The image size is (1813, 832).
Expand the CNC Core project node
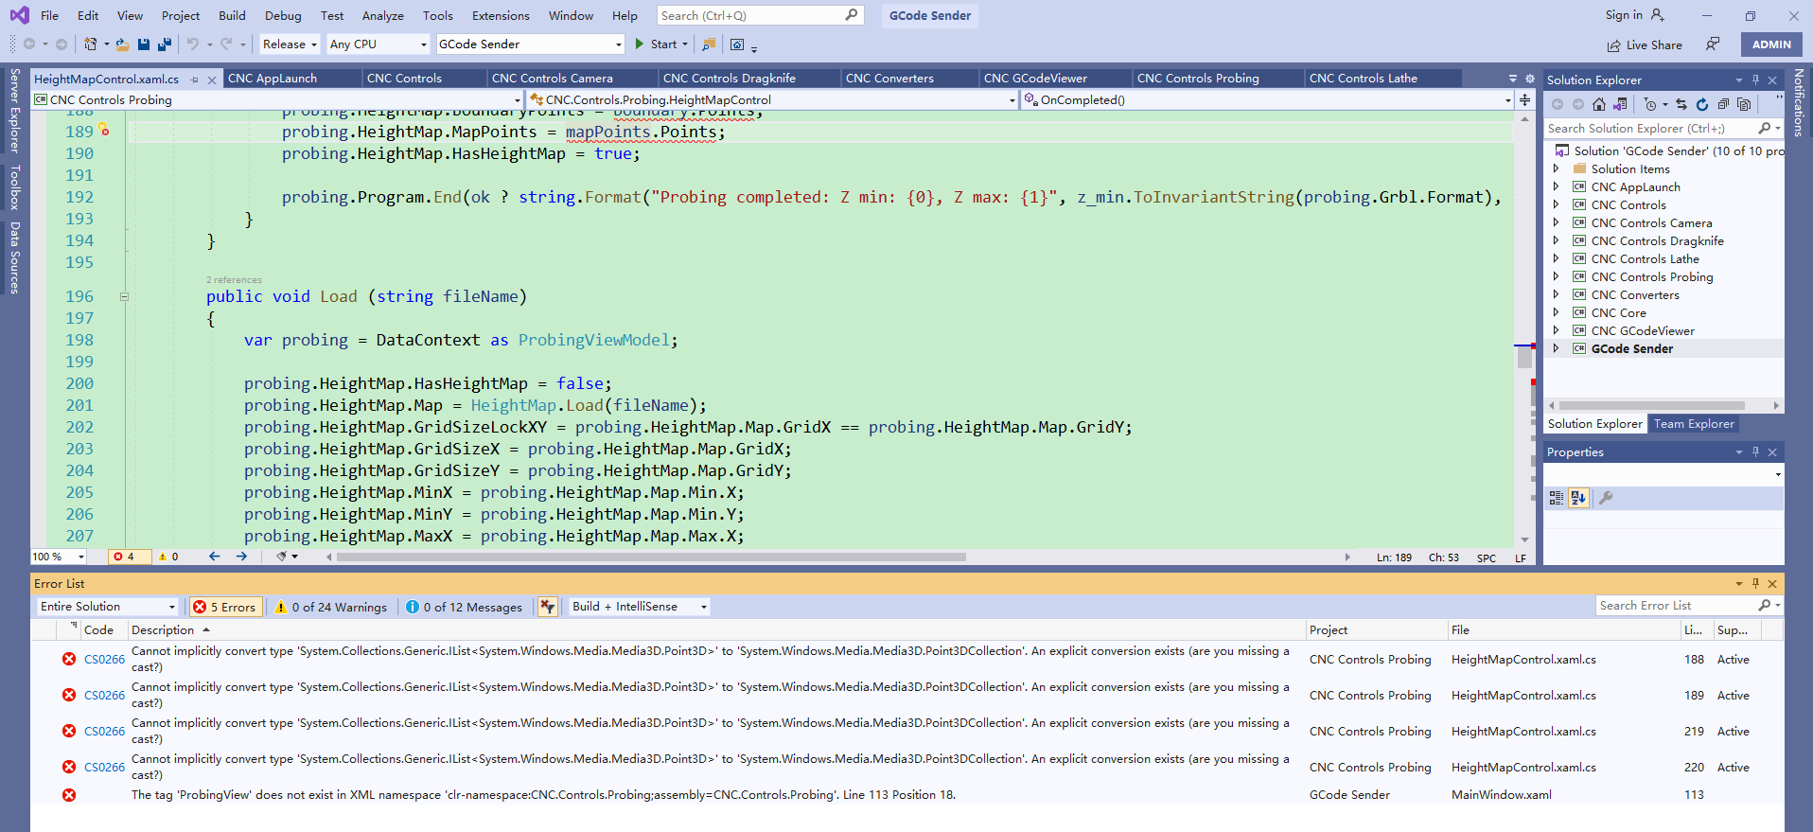tap(1556, 313)
